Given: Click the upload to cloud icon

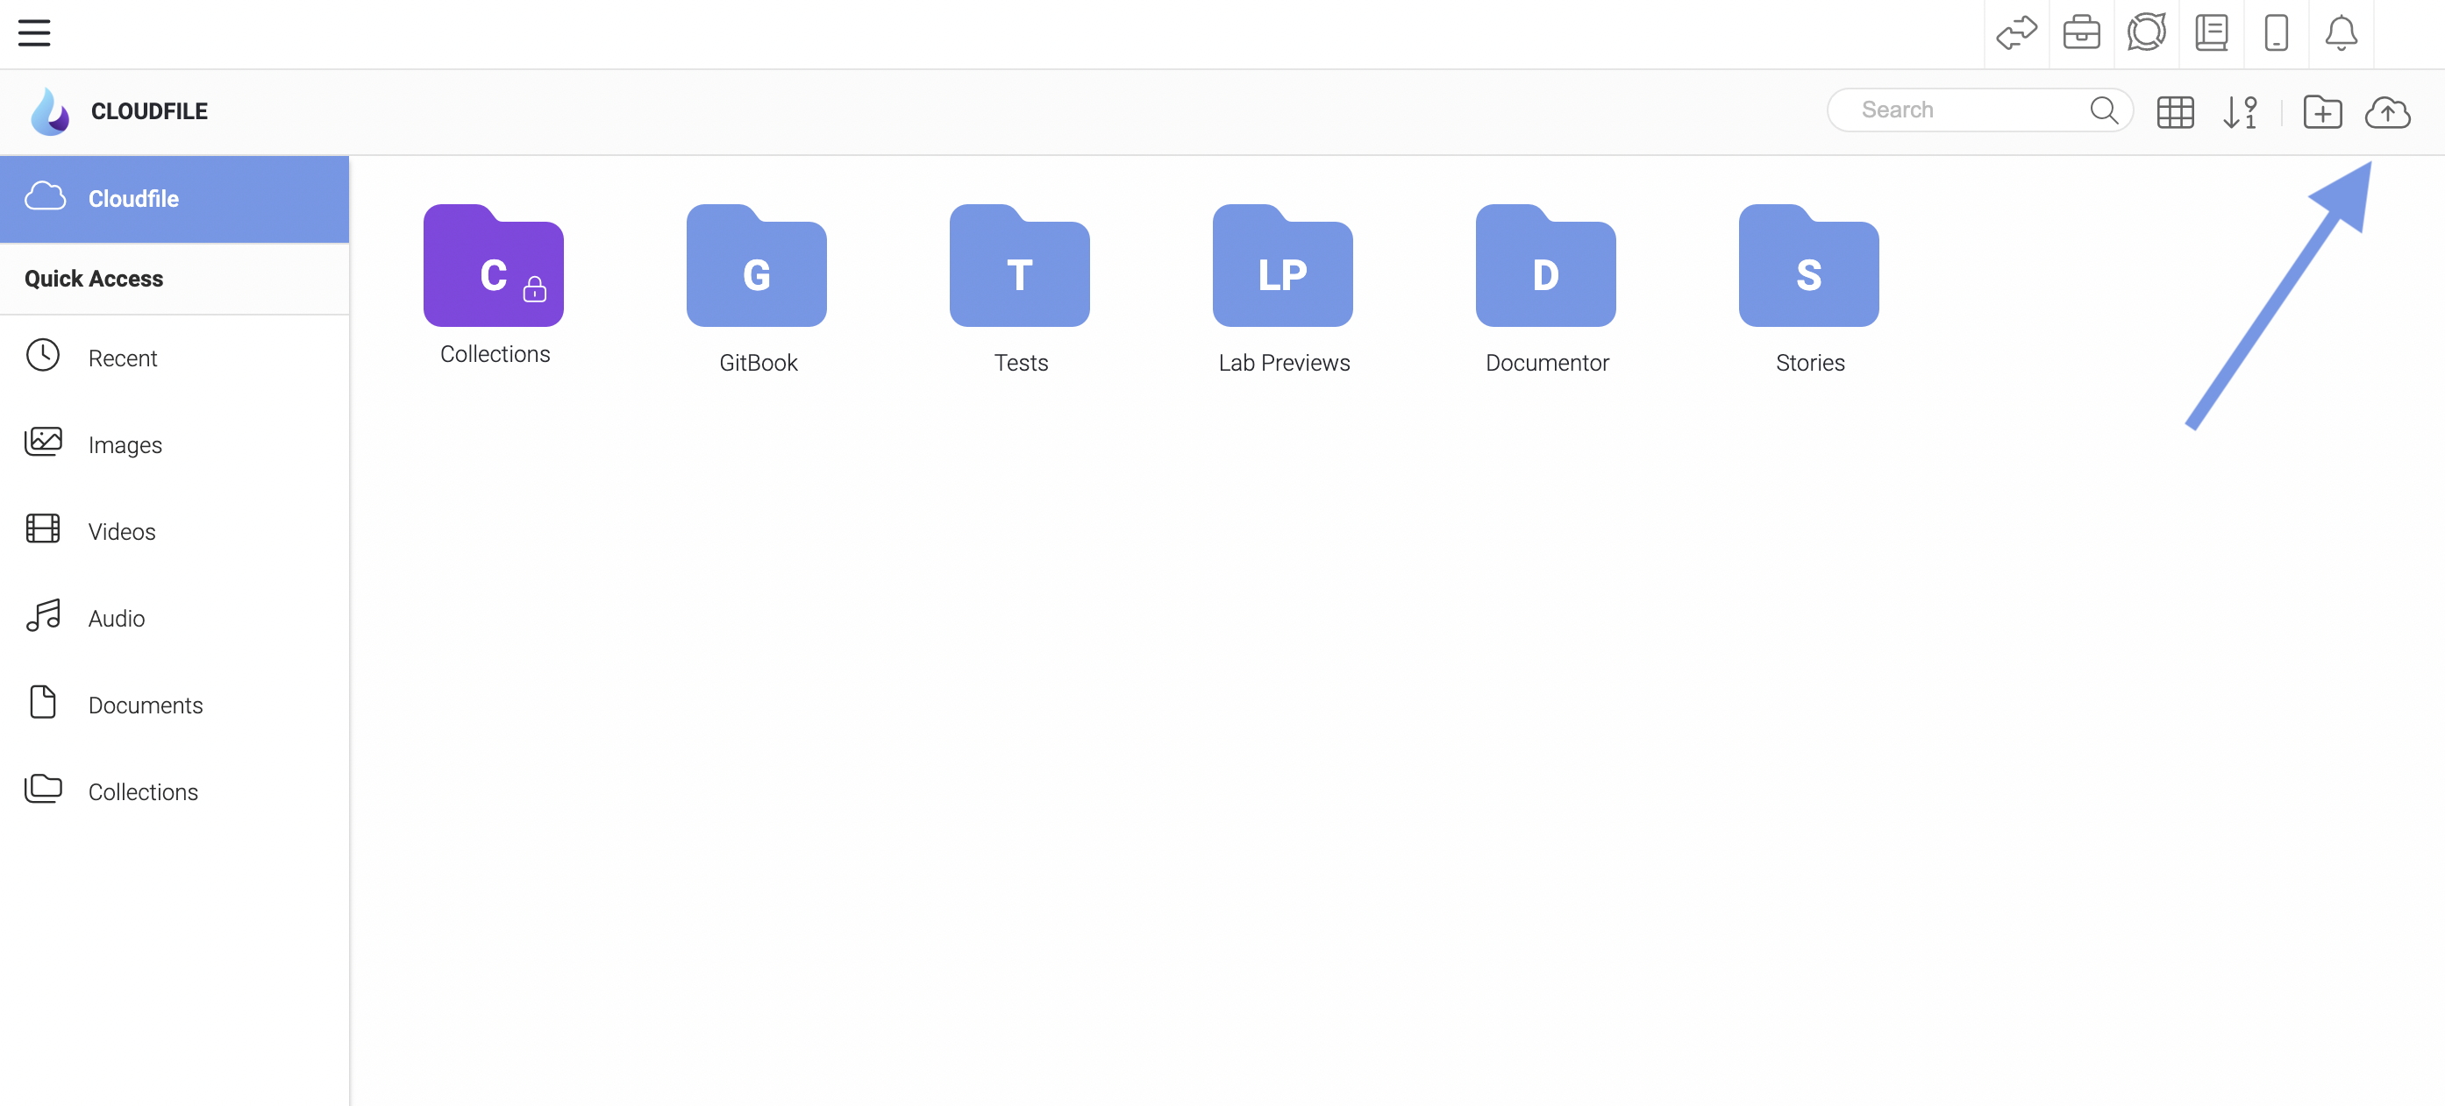Looking at the screenshot, I should [x=2386, y=112].
